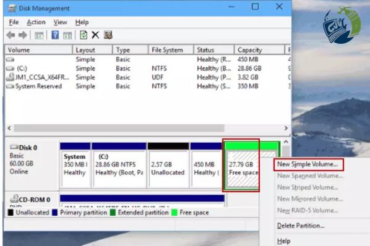Screen dimensions: 370x246
Task: Click the grayed New Spanned Volume entry
Action: pos(310,176)
